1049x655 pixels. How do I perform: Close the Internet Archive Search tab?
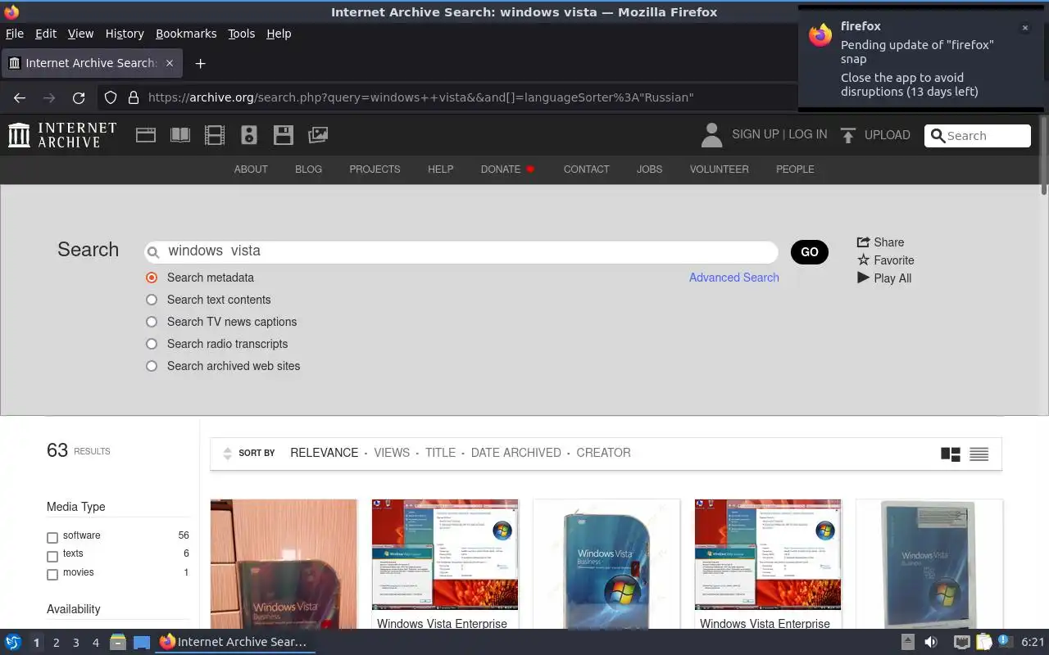pos(170,63)
